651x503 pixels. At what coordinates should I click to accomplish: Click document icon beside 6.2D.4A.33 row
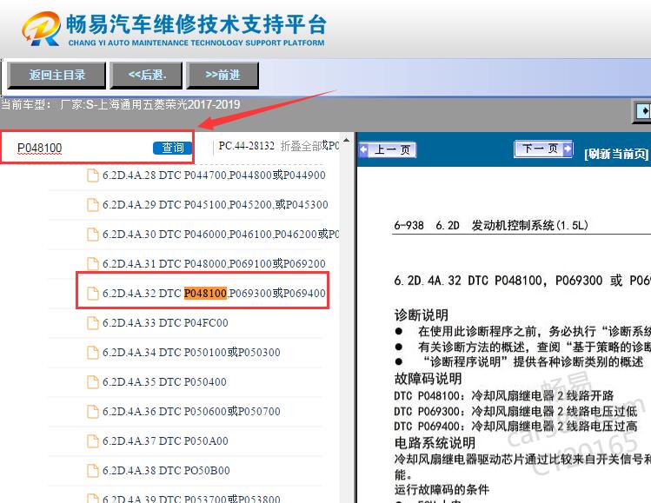(x=93, y=322)
